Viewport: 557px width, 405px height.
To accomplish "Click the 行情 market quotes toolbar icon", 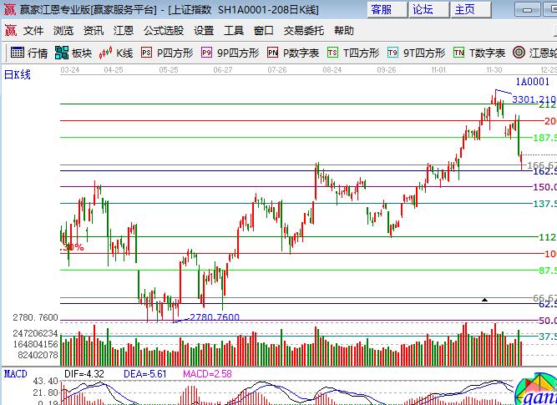I will pos(28,53).
